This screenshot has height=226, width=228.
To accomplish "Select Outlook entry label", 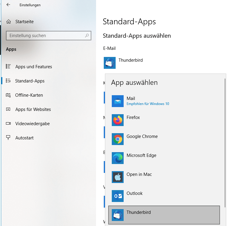I will 135,193.
